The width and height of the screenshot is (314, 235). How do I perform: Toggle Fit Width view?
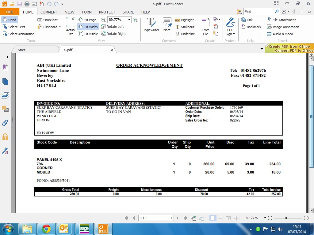(x=88, y=27)
